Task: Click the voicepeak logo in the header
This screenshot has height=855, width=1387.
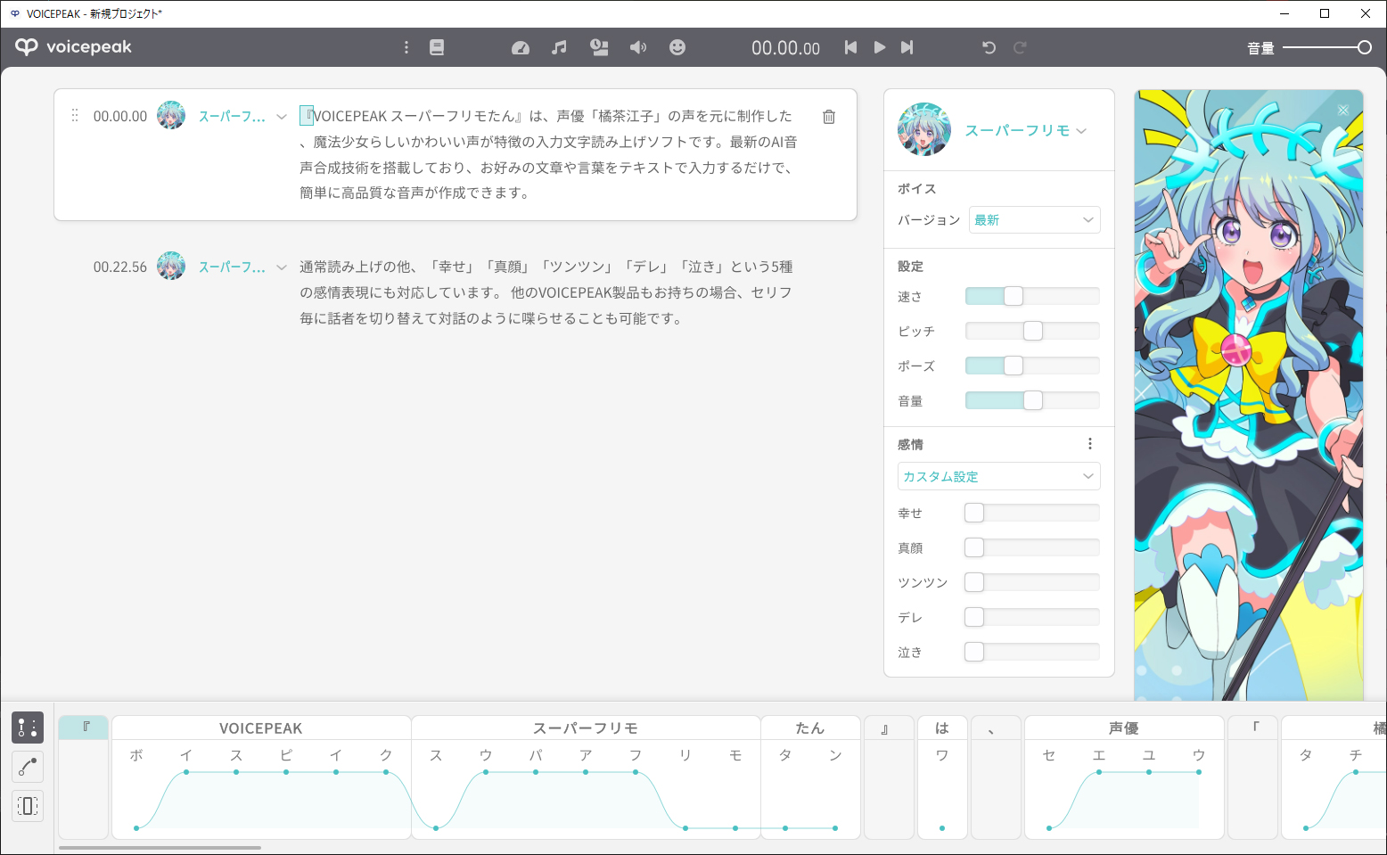Action: [x=74, y=47]
